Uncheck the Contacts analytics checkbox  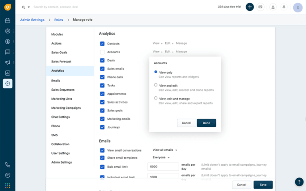click(x=102, y=43)
